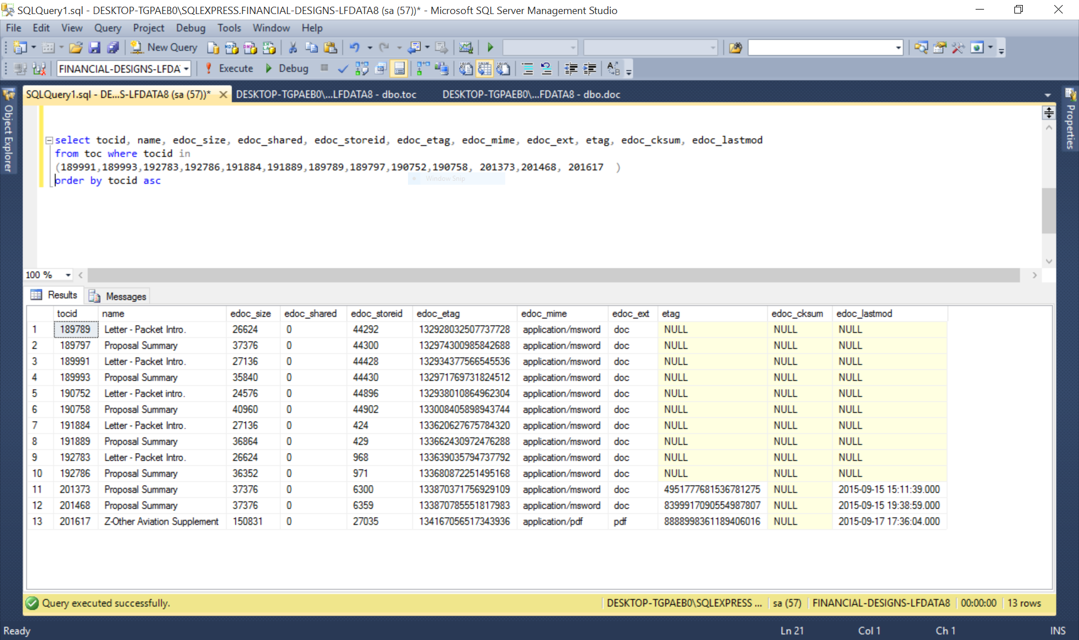Click the Parse query checkmark icon

point(342,69)
